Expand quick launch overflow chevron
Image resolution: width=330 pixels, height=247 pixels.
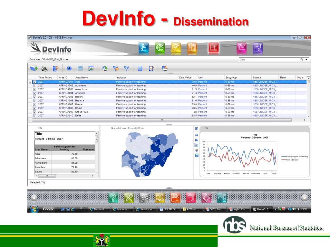pyautogui.click(x=81, y=208)
